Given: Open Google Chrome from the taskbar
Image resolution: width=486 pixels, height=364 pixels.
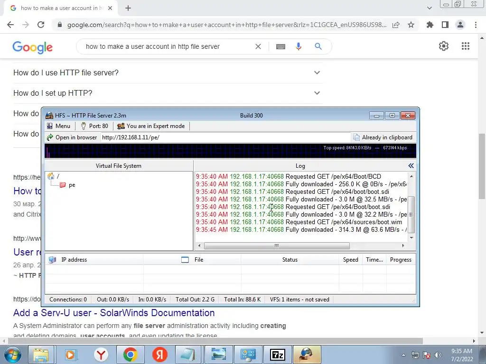Looking at the screenshot, I should coord(130,355).
